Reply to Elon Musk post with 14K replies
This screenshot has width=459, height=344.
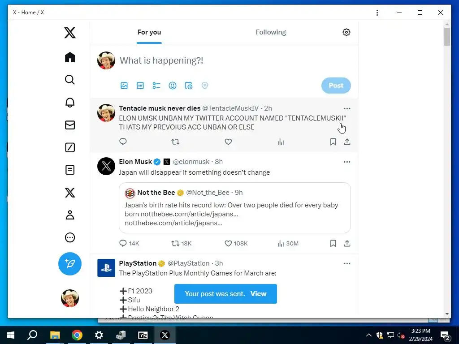129,243
